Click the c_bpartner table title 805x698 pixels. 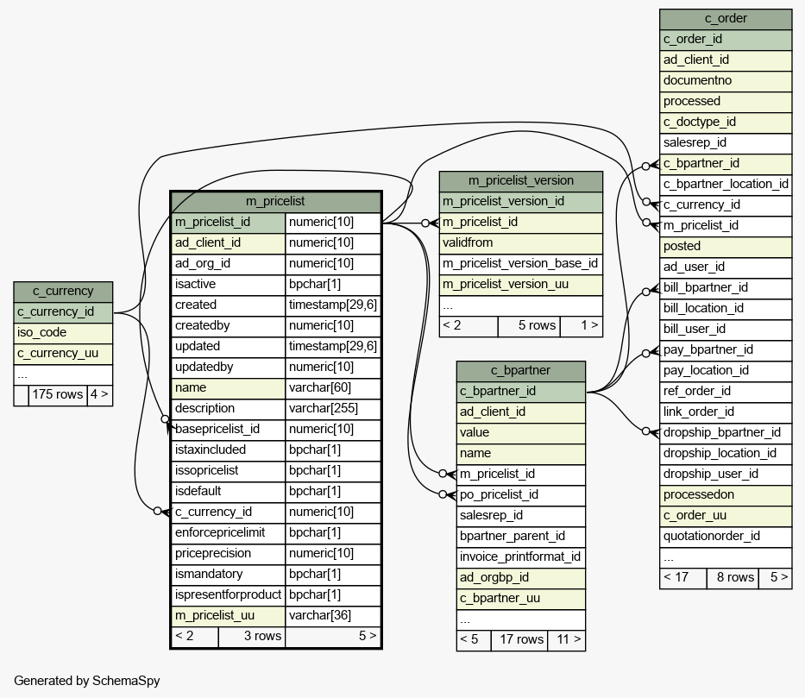click(520, 370)
